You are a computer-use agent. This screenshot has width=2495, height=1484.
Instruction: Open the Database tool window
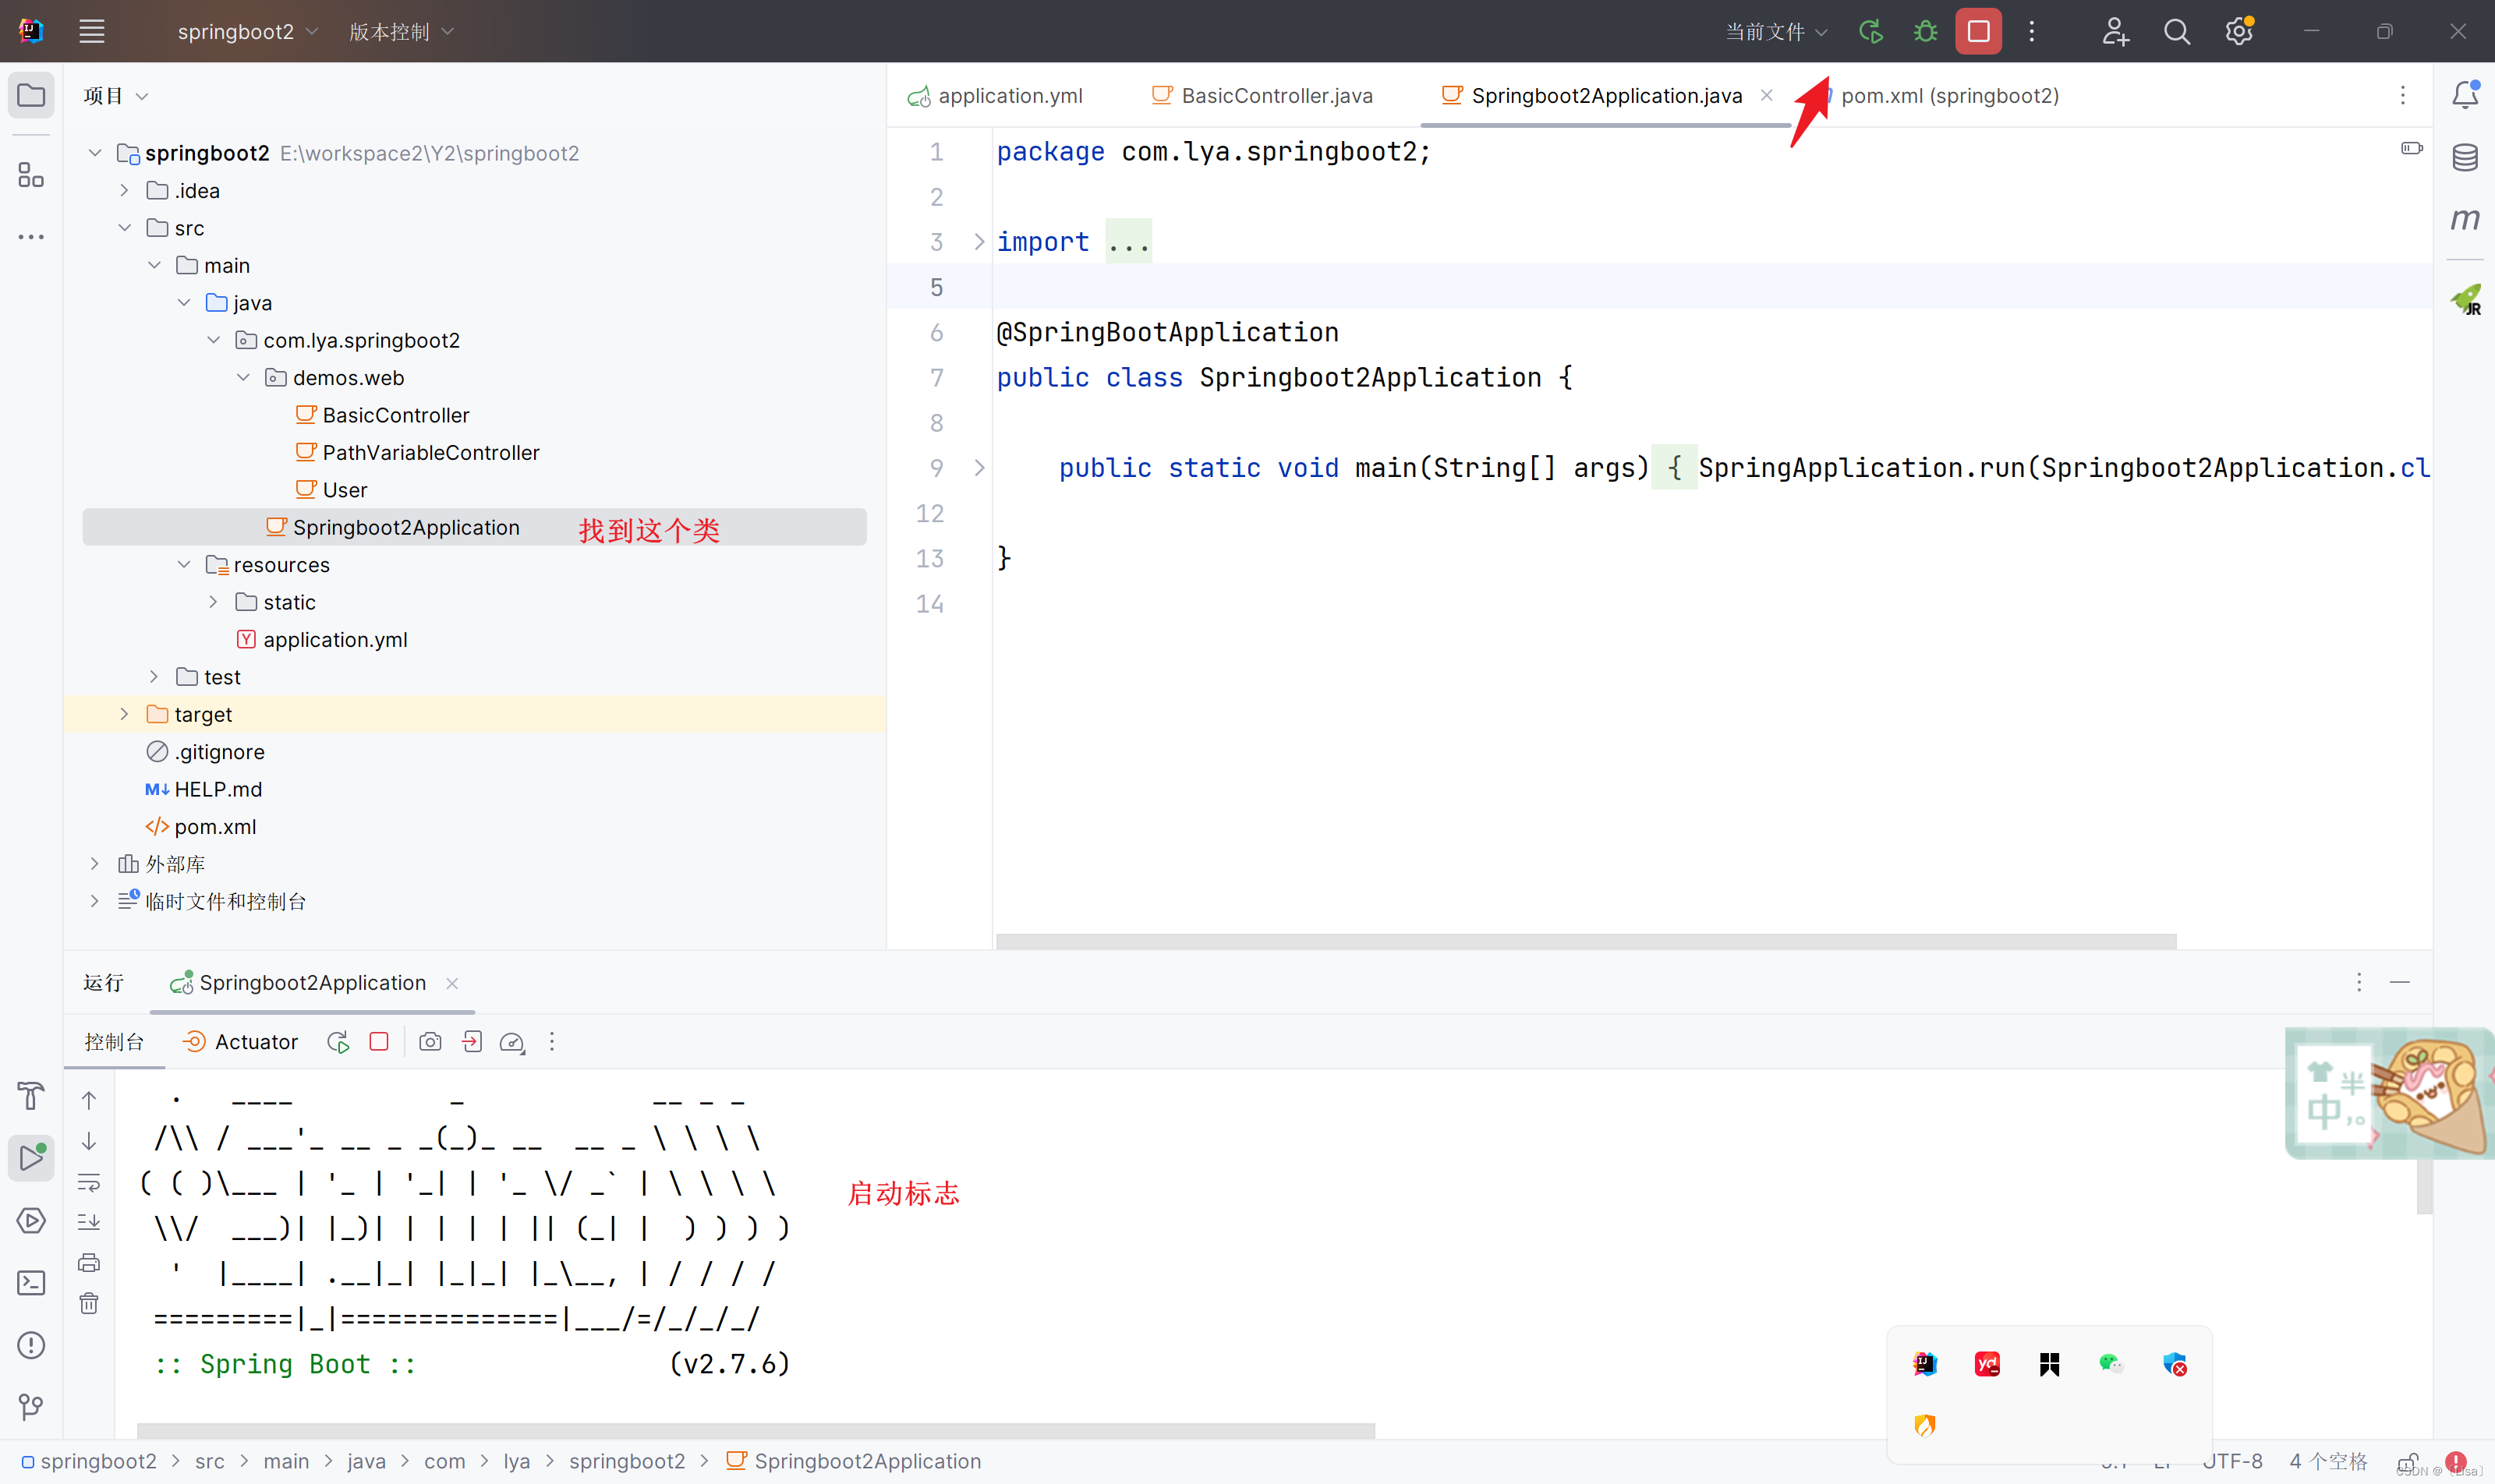[2465, 157]
